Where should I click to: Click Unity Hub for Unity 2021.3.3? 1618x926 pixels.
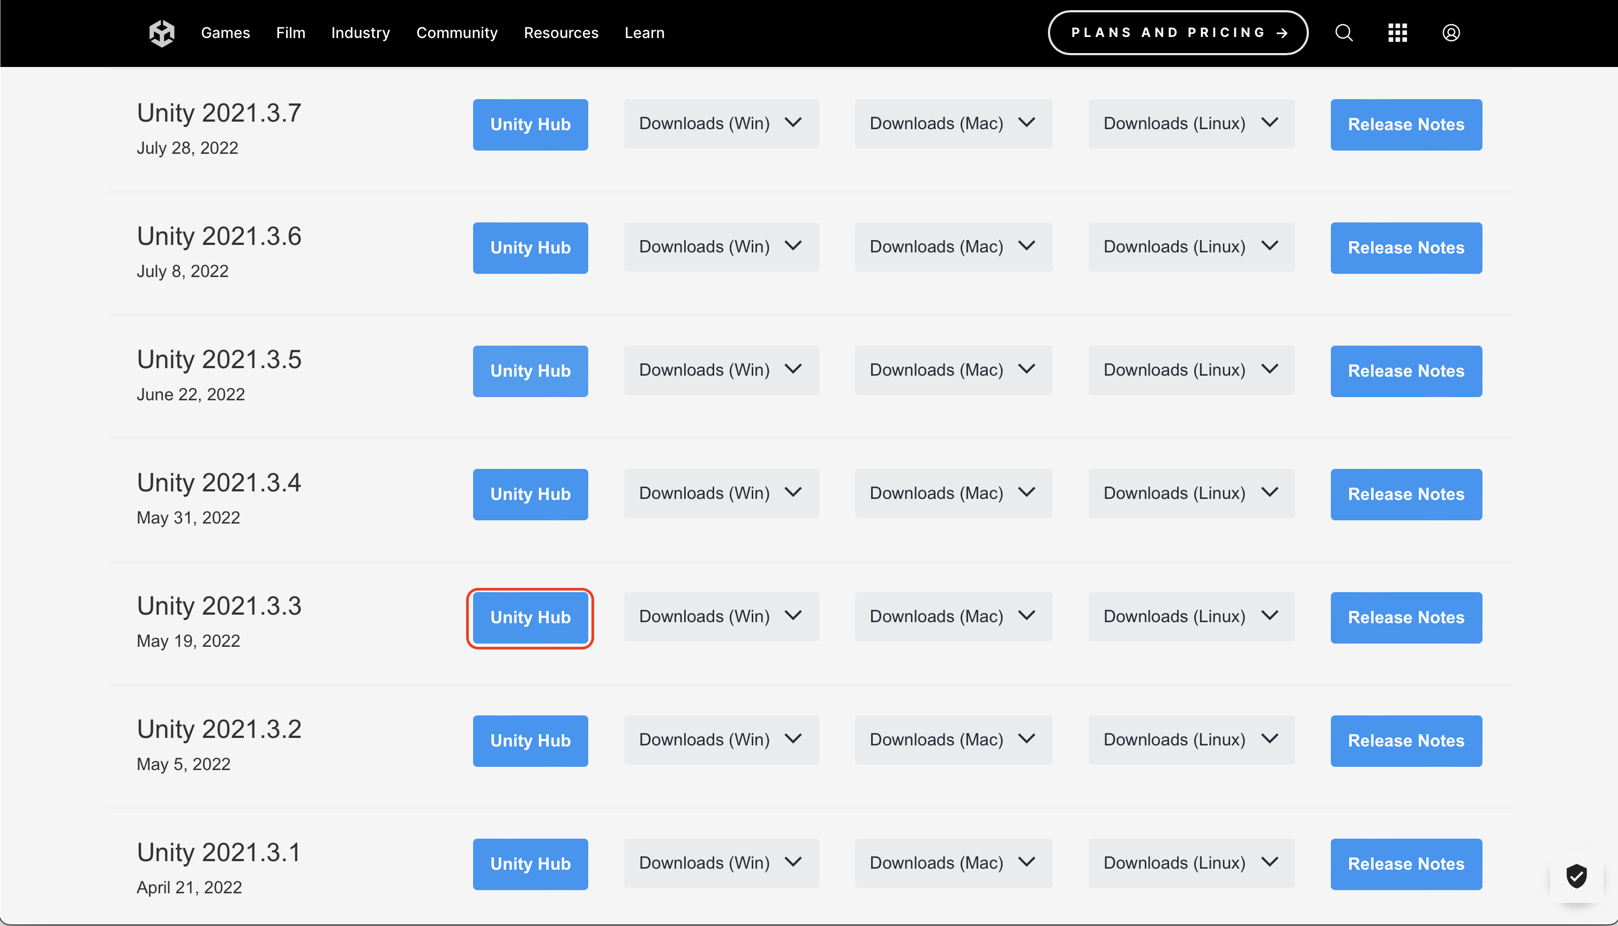click(530, 617)
